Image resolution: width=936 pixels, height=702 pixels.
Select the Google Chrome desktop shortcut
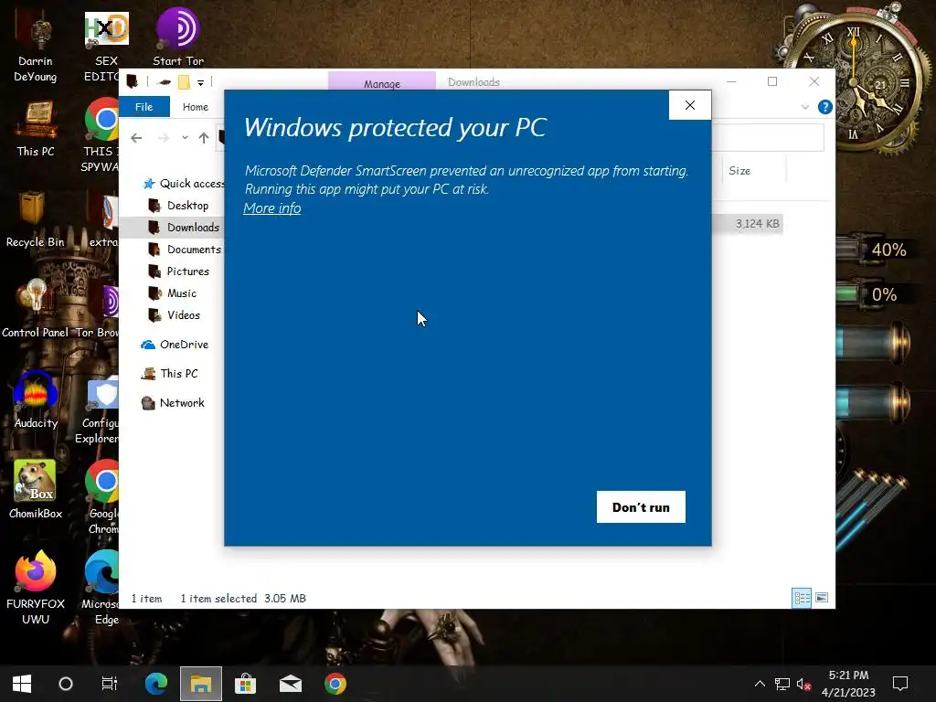(x=102, y=496)
